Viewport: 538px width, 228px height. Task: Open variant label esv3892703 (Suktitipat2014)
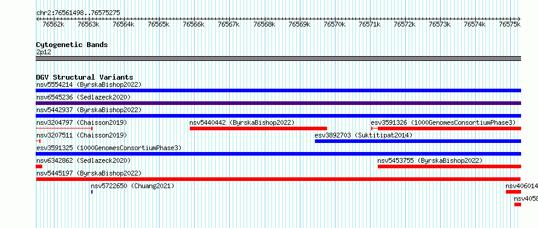click(363, 135)
